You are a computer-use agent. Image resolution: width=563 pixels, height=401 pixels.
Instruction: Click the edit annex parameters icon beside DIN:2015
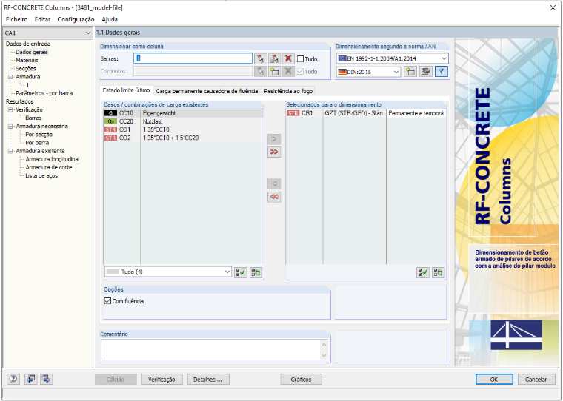point(425,72)
